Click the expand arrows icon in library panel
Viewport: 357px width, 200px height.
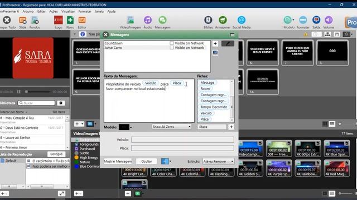pyautogui.click(x=61, y=193)
